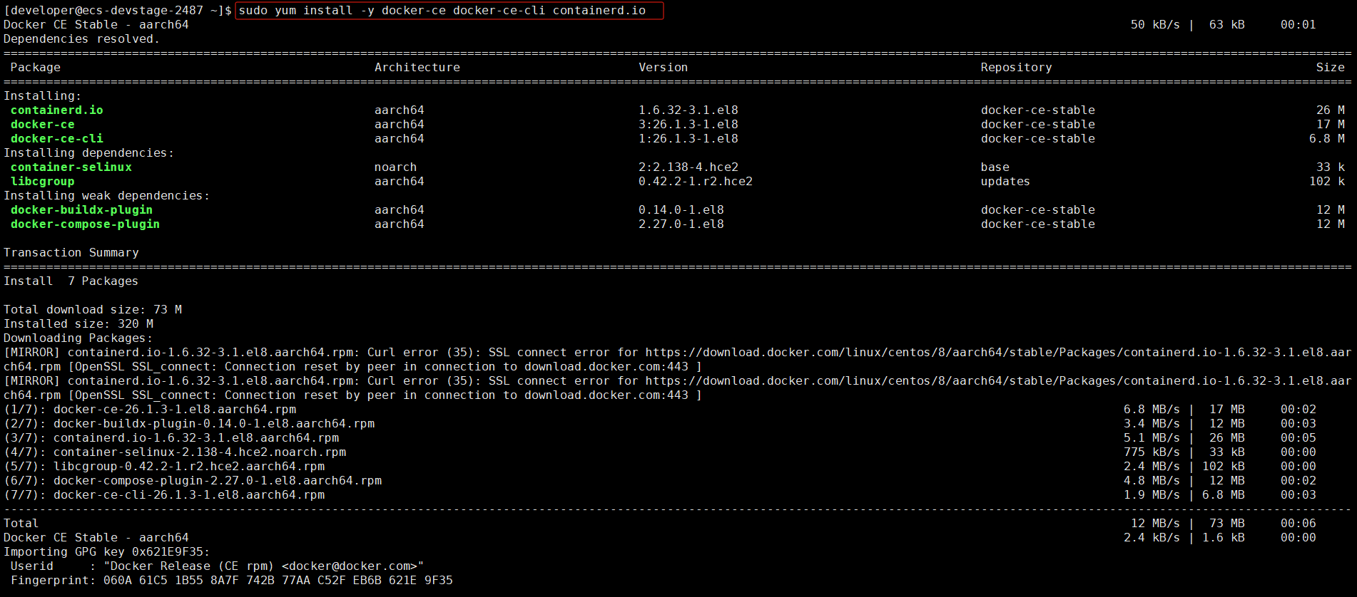1357x597 pixels.
Task: Click 'Downloading Packages:' line
Action: (x=78, y=338)
